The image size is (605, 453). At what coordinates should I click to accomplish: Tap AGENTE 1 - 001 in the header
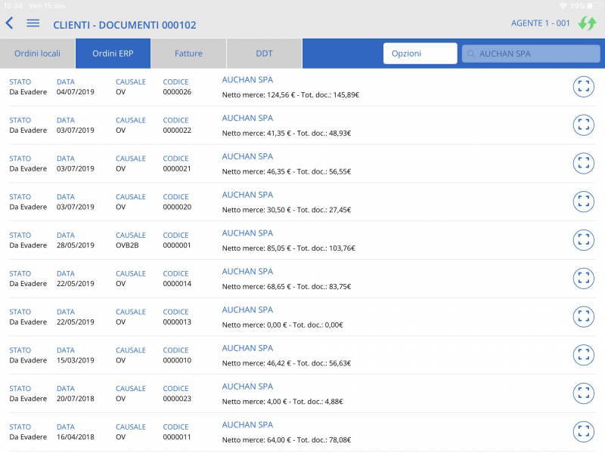tap(541, 23)
